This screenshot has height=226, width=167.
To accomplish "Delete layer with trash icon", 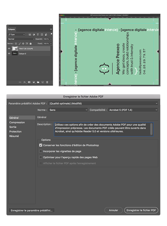I will 47,82.
